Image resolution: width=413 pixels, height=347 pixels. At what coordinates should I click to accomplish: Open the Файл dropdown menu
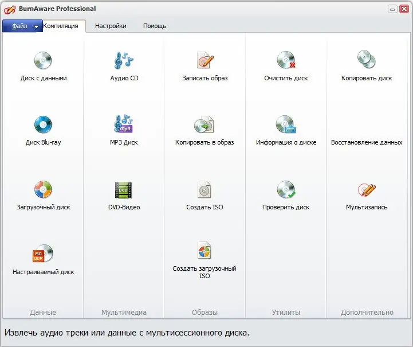coord(22,26)
